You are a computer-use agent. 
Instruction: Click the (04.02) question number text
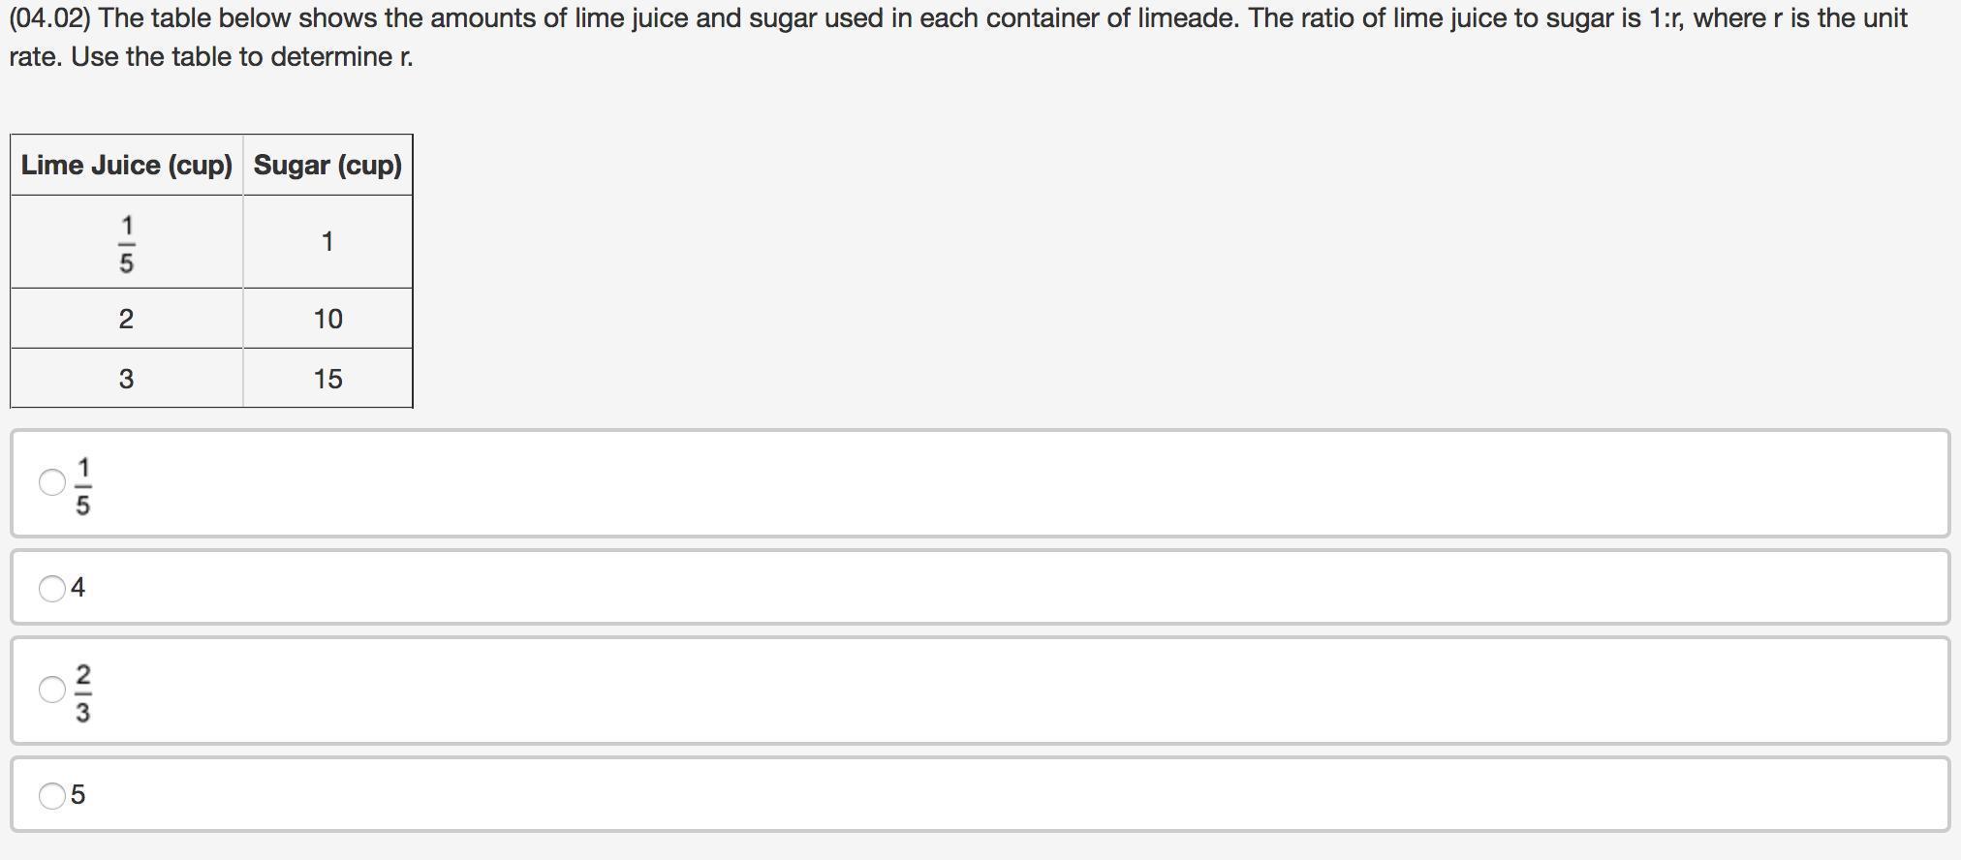point(49,18)
